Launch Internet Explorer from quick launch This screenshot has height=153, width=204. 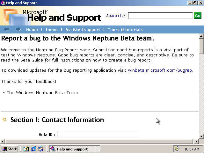point(33,149)
